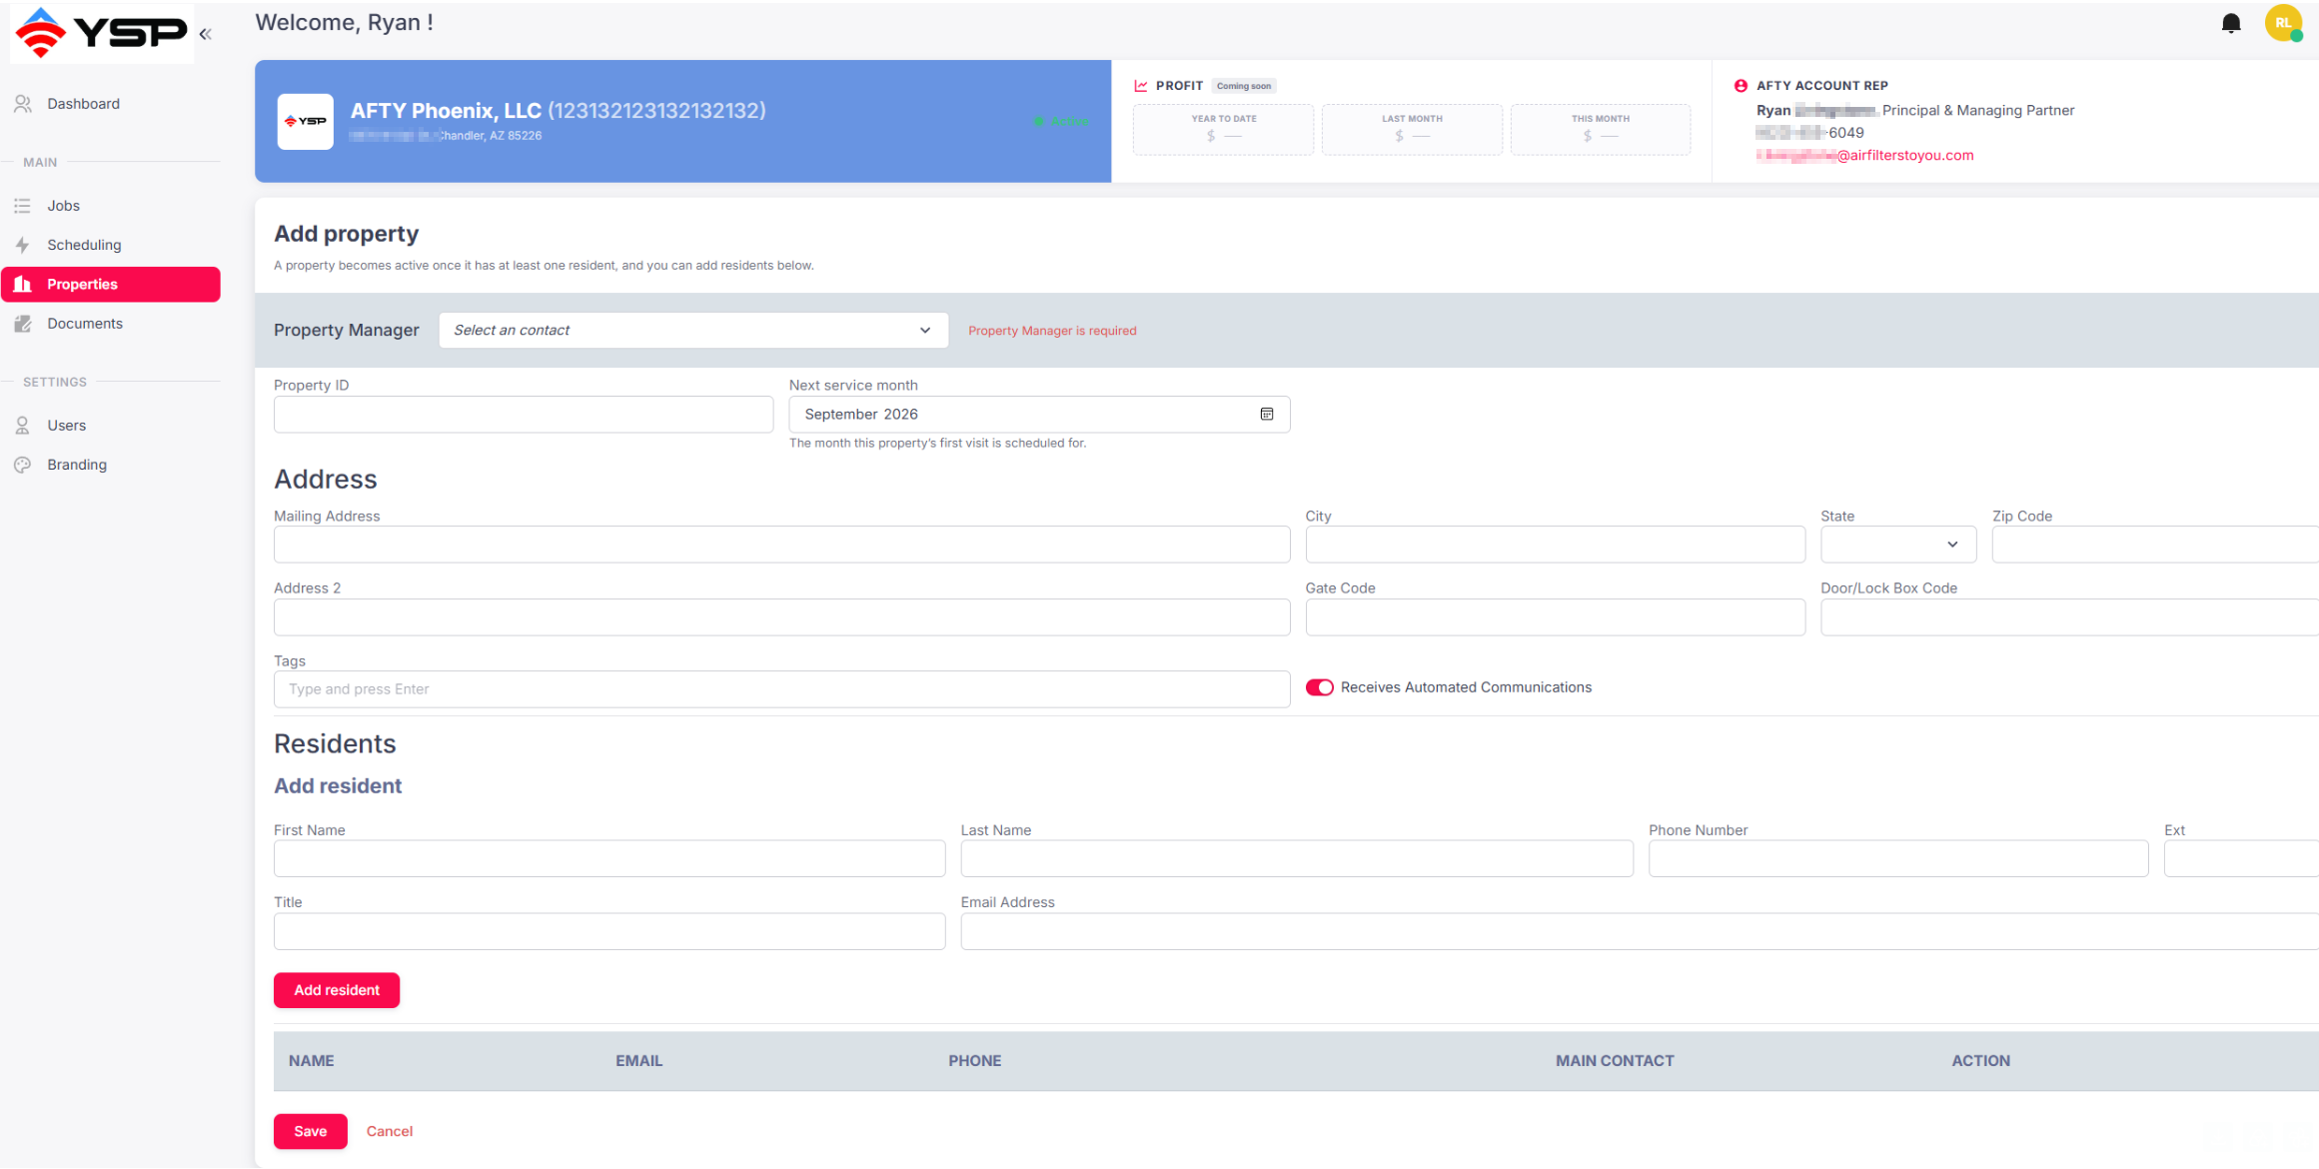Click the First Name input field
This screenshot has height=1169, width=2319.
609,858
